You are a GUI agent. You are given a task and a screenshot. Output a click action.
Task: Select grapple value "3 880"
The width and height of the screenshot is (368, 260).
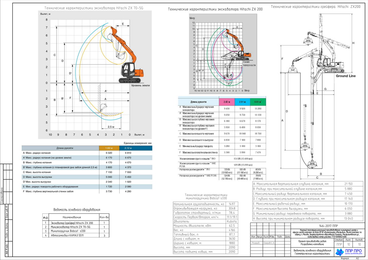(x=348, y=213)
